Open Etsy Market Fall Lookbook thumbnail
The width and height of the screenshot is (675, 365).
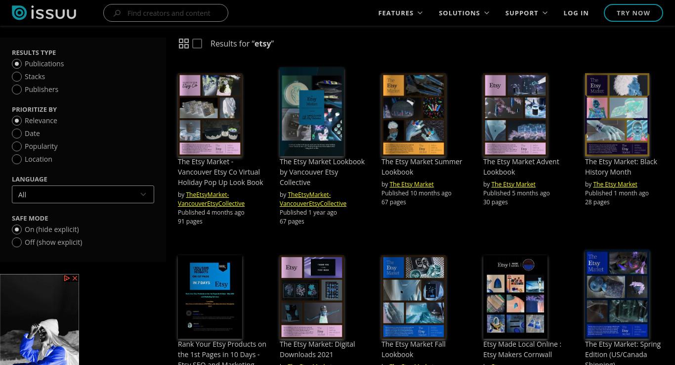[414, 297]
